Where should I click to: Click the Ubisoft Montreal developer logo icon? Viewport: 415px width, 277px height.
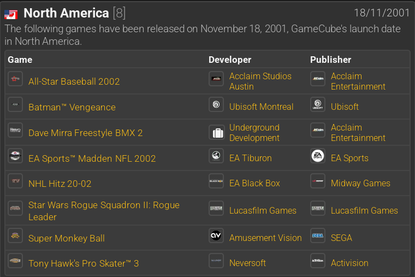tap(216, 105)
